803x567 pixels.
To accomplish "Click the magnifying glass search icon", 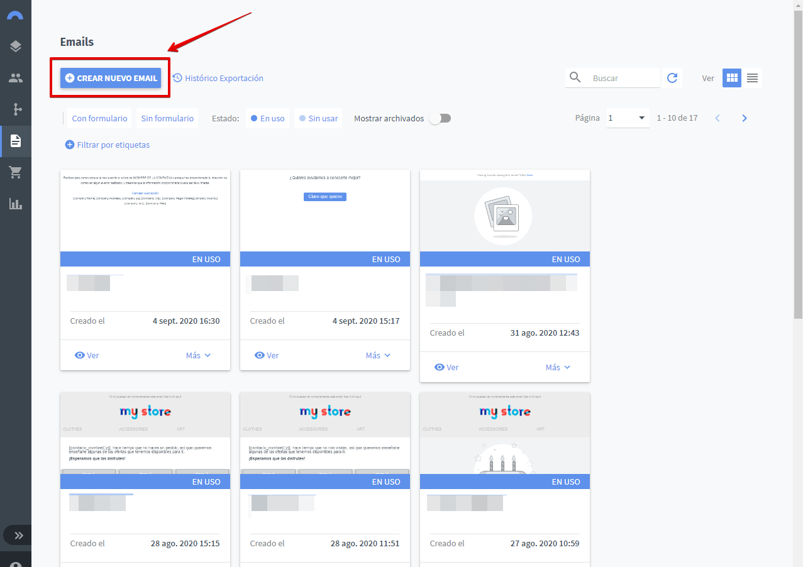I will [575, 77].
